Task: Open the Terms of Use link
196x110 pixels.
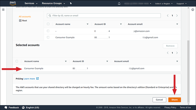Action: (185, 107)
